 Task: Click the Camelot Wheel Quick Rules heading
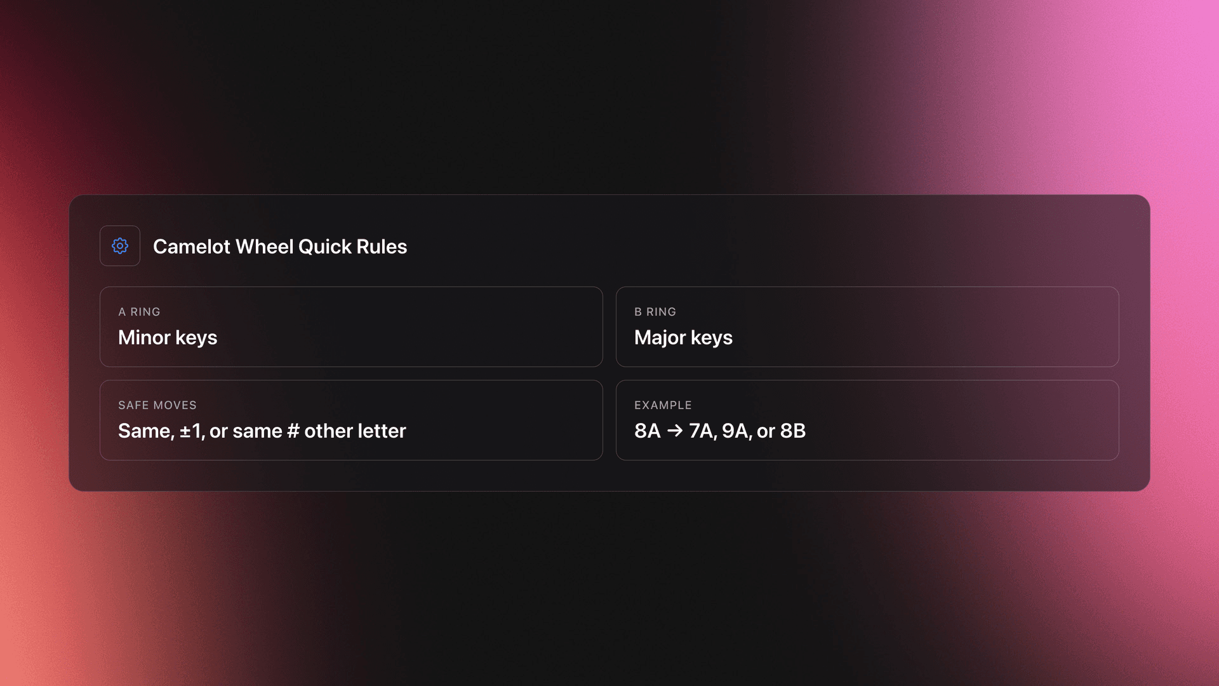pos(279,246)
